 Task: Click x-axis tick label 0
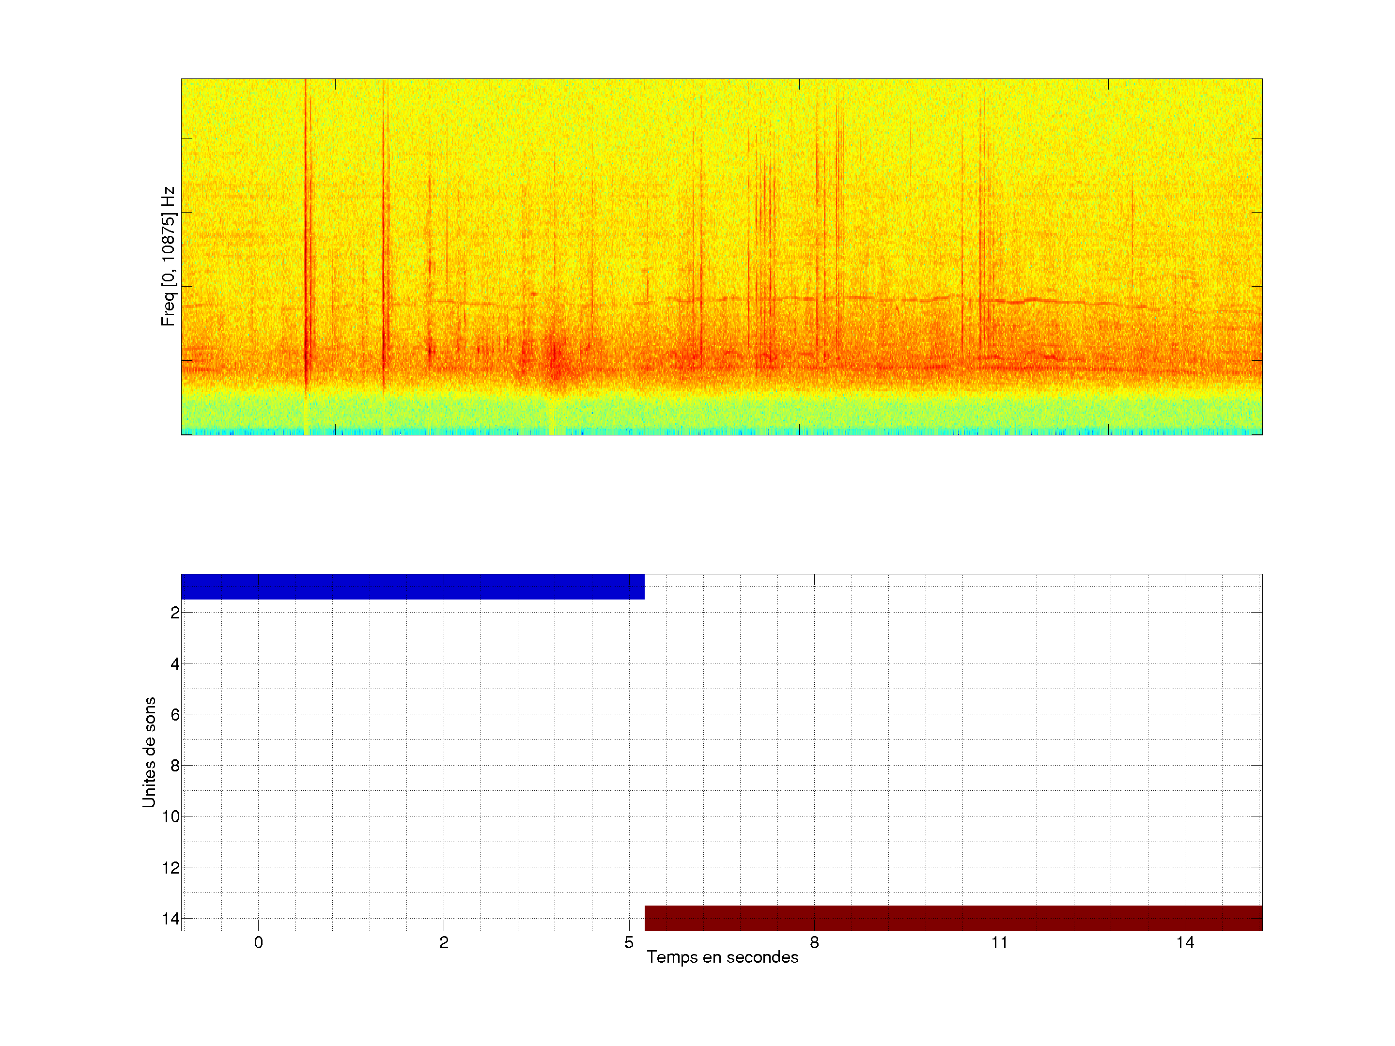[x=259, y=942]
